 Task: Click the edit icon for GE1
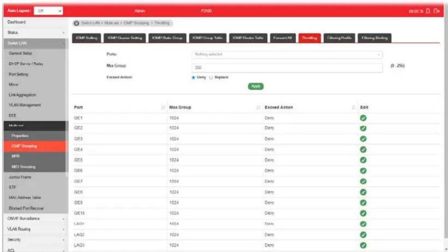[x=363, y=118]
